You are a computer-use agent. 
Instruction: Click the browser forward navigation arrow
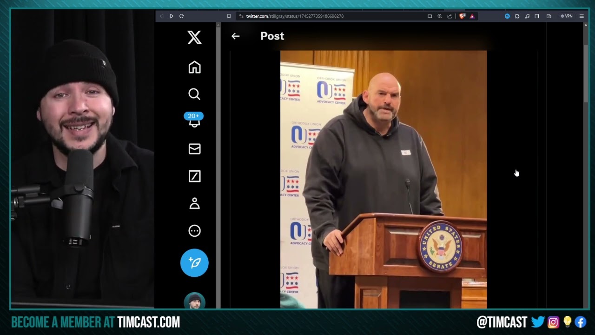(172, 16)
